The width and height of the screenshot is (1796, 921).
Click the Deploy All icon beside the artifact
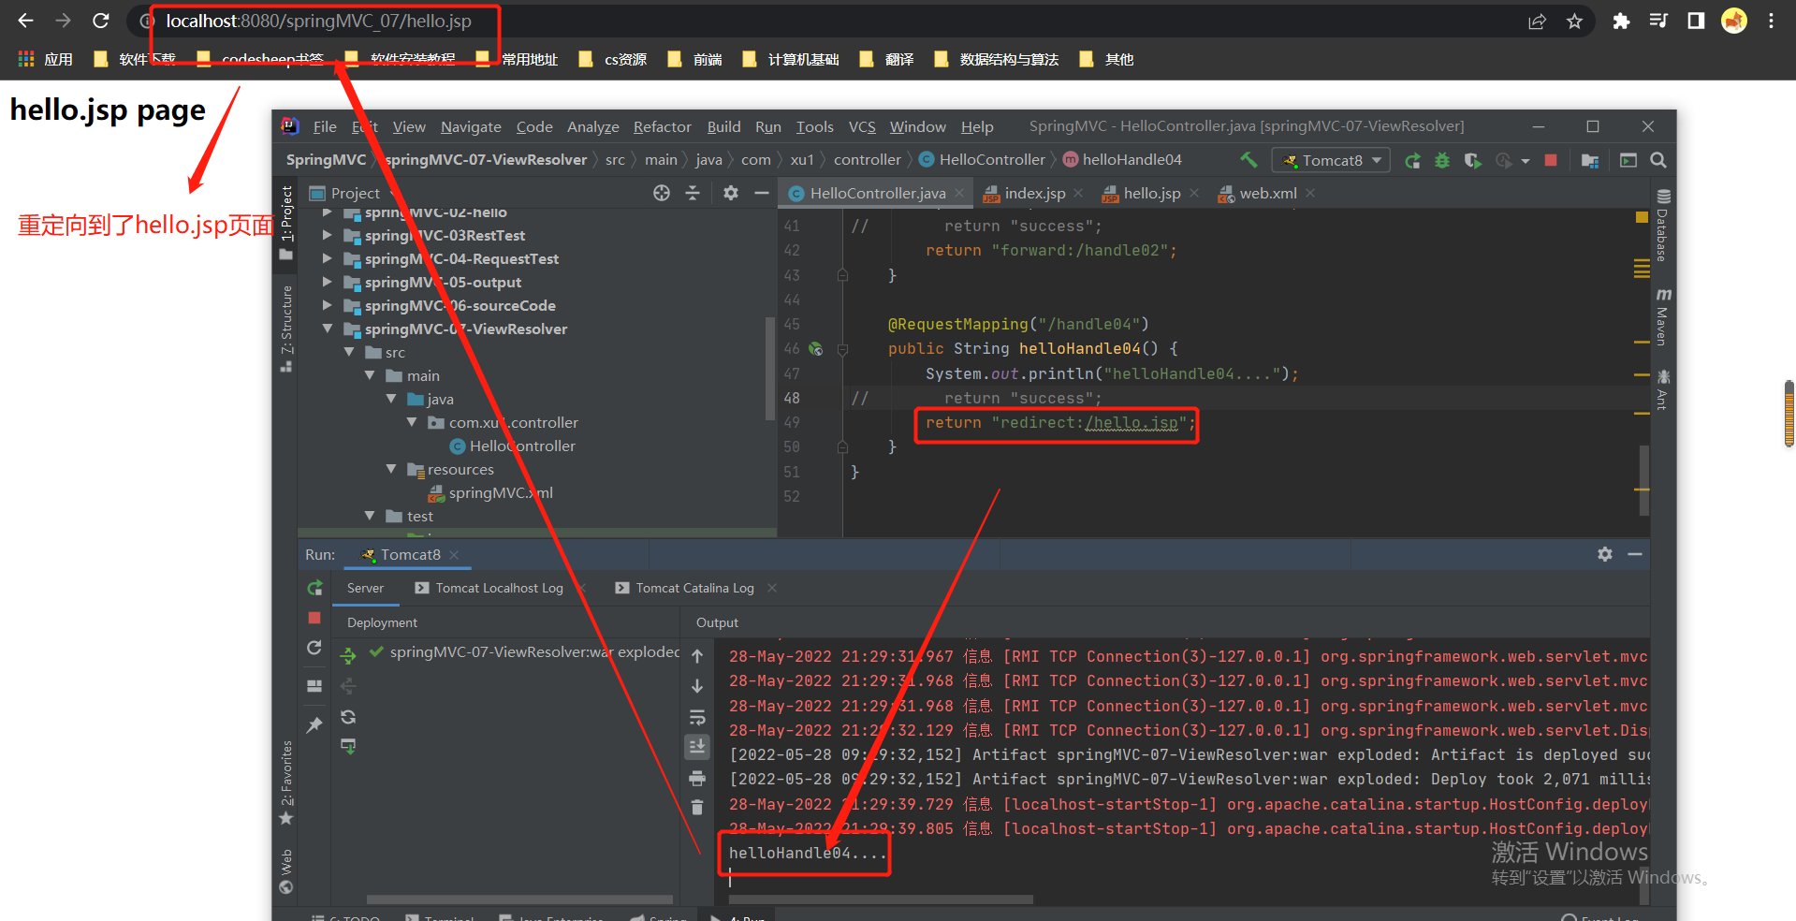[348, 655]
